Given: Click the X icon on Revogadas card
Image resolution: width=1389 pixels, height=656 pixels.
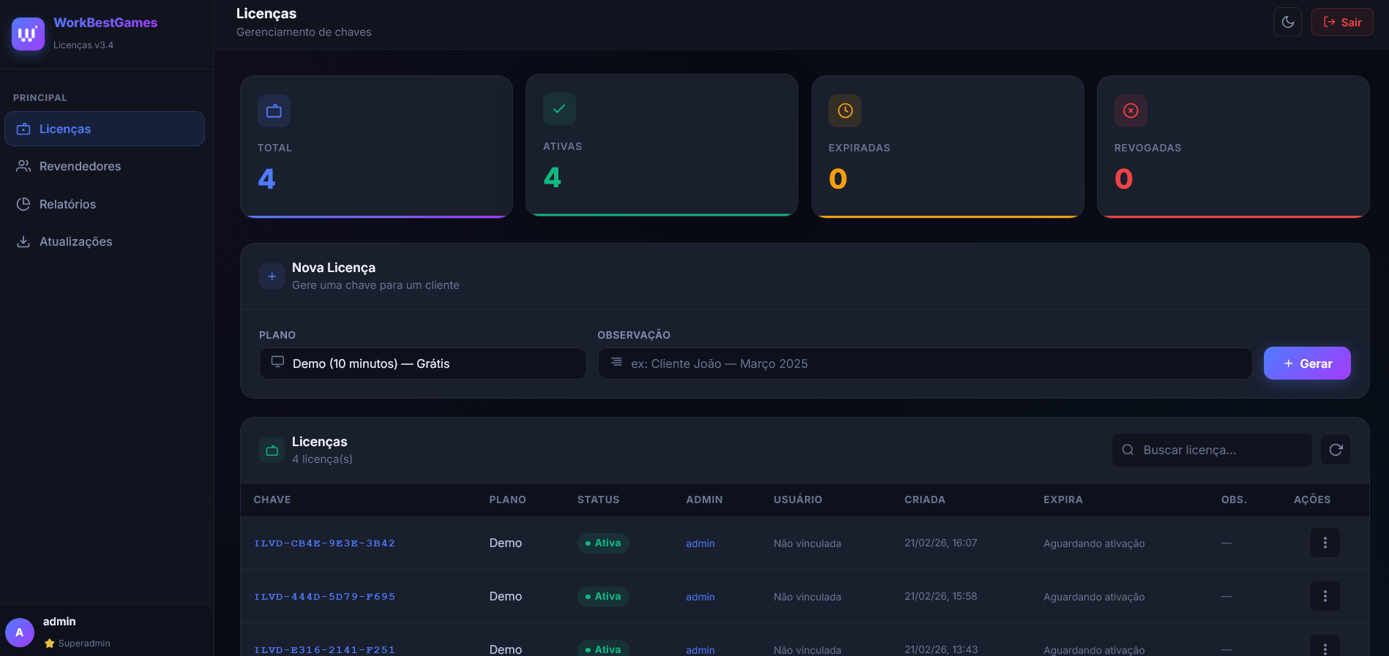Looking at the screenshot, I should (x=1130, y=111).
